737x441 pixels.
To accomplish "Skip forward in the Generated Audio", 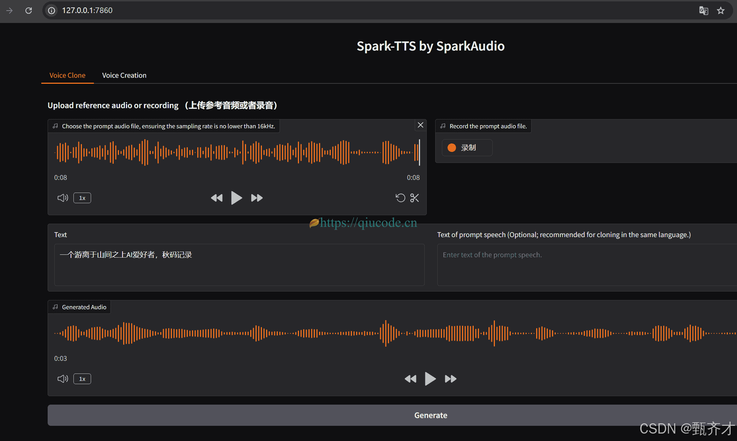I will 450,379.
